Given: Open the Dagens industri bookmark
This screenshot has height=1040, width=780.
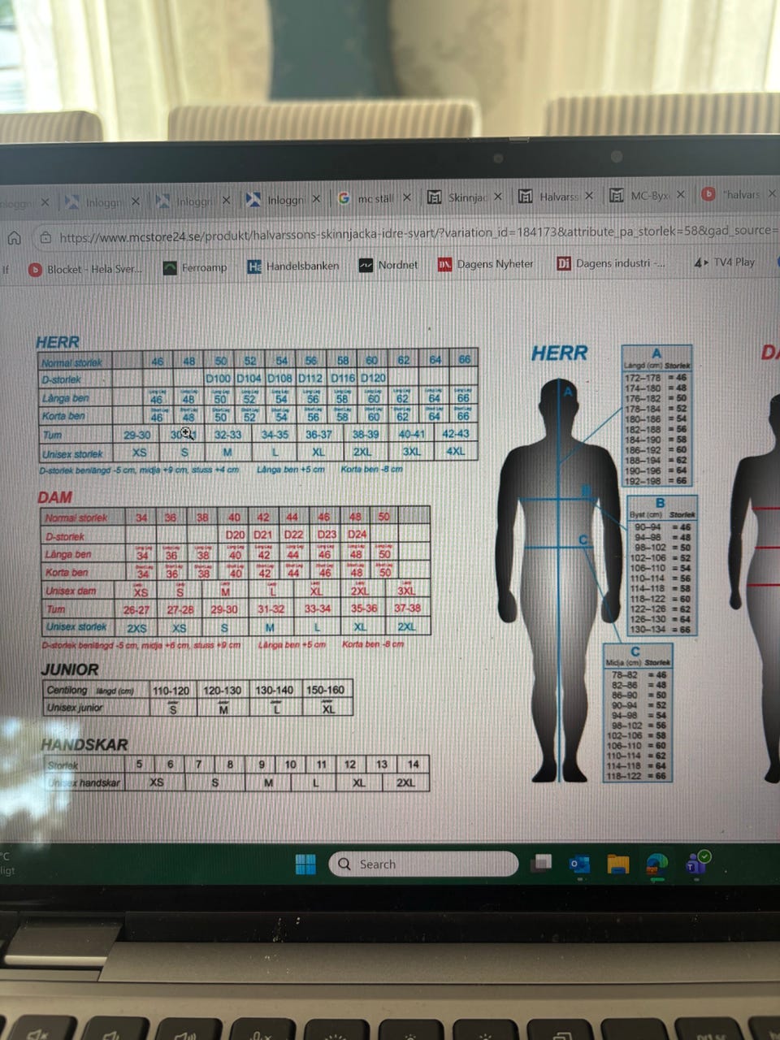Looking at the screenshot, I should [x=611, y=263].
